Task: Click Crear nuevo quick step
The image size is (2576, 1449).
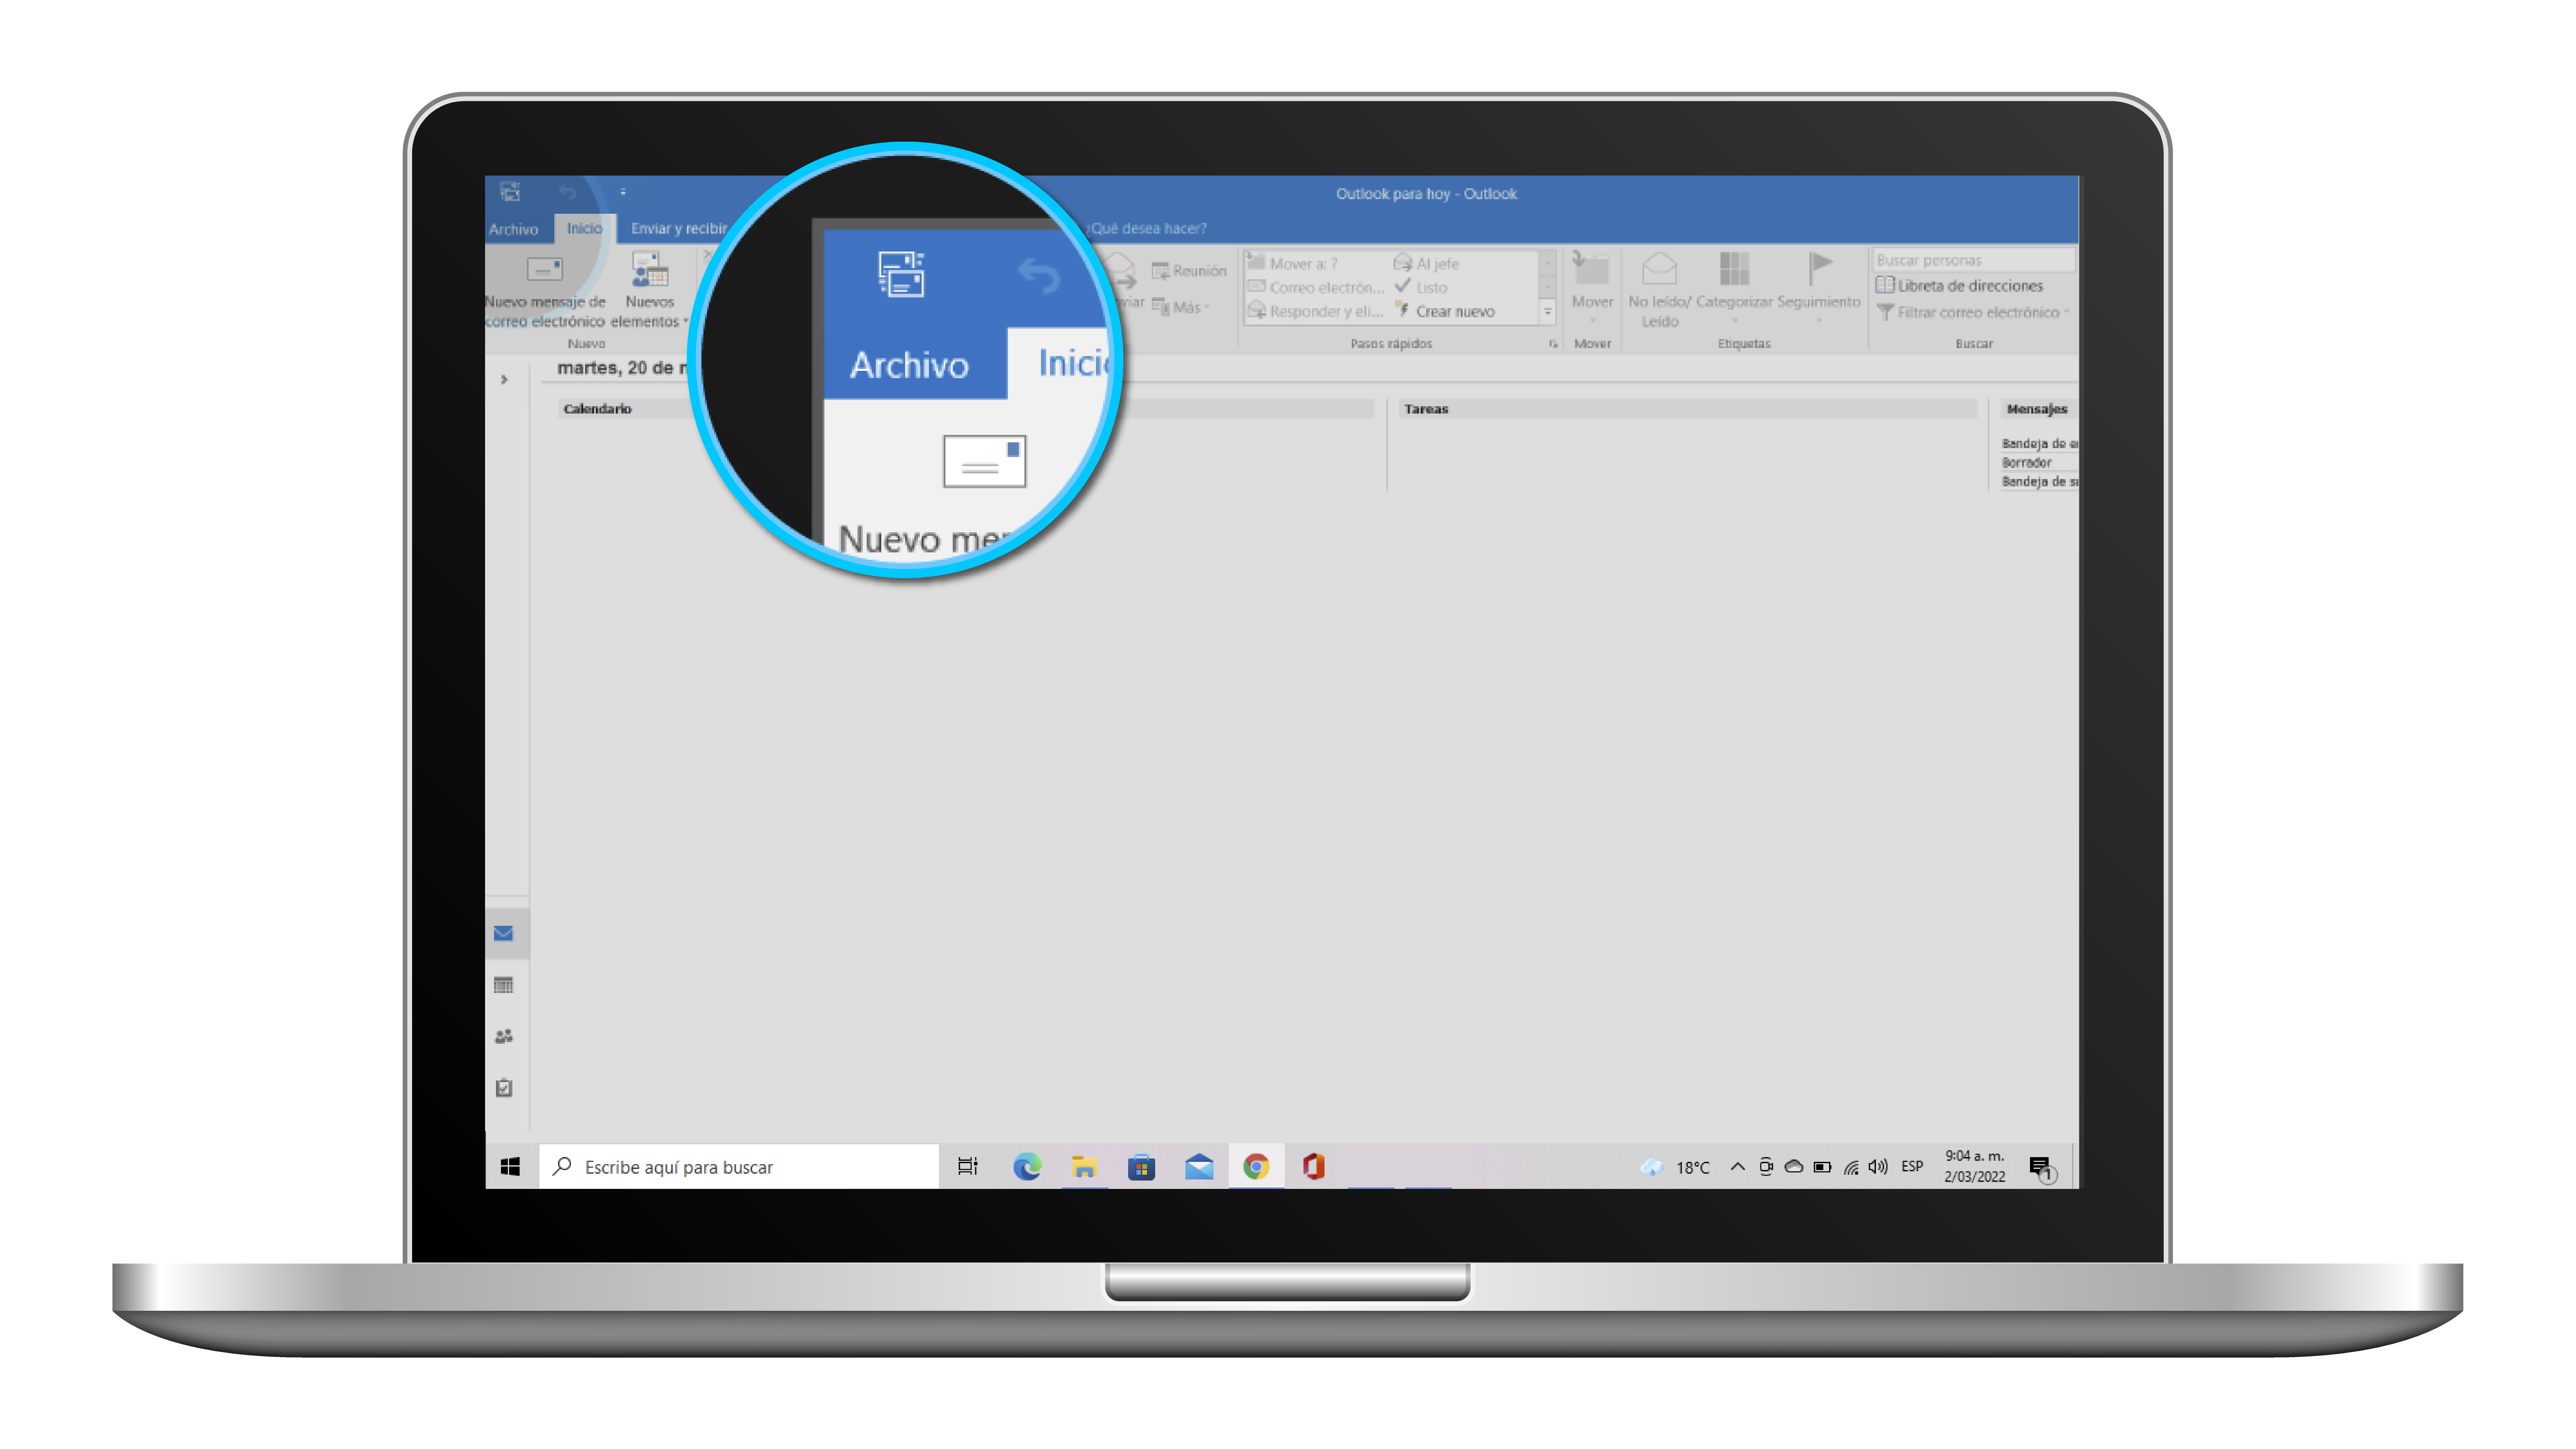Action: tap(1445, 312)
